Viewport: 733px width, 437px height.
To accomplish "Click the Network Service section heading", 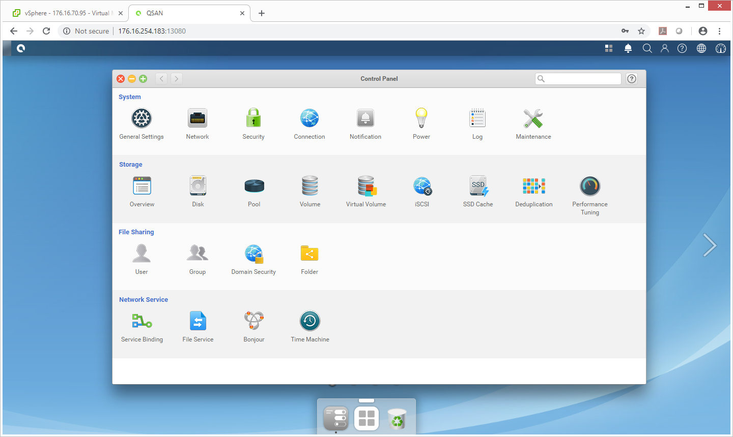I will click(144, 300).
